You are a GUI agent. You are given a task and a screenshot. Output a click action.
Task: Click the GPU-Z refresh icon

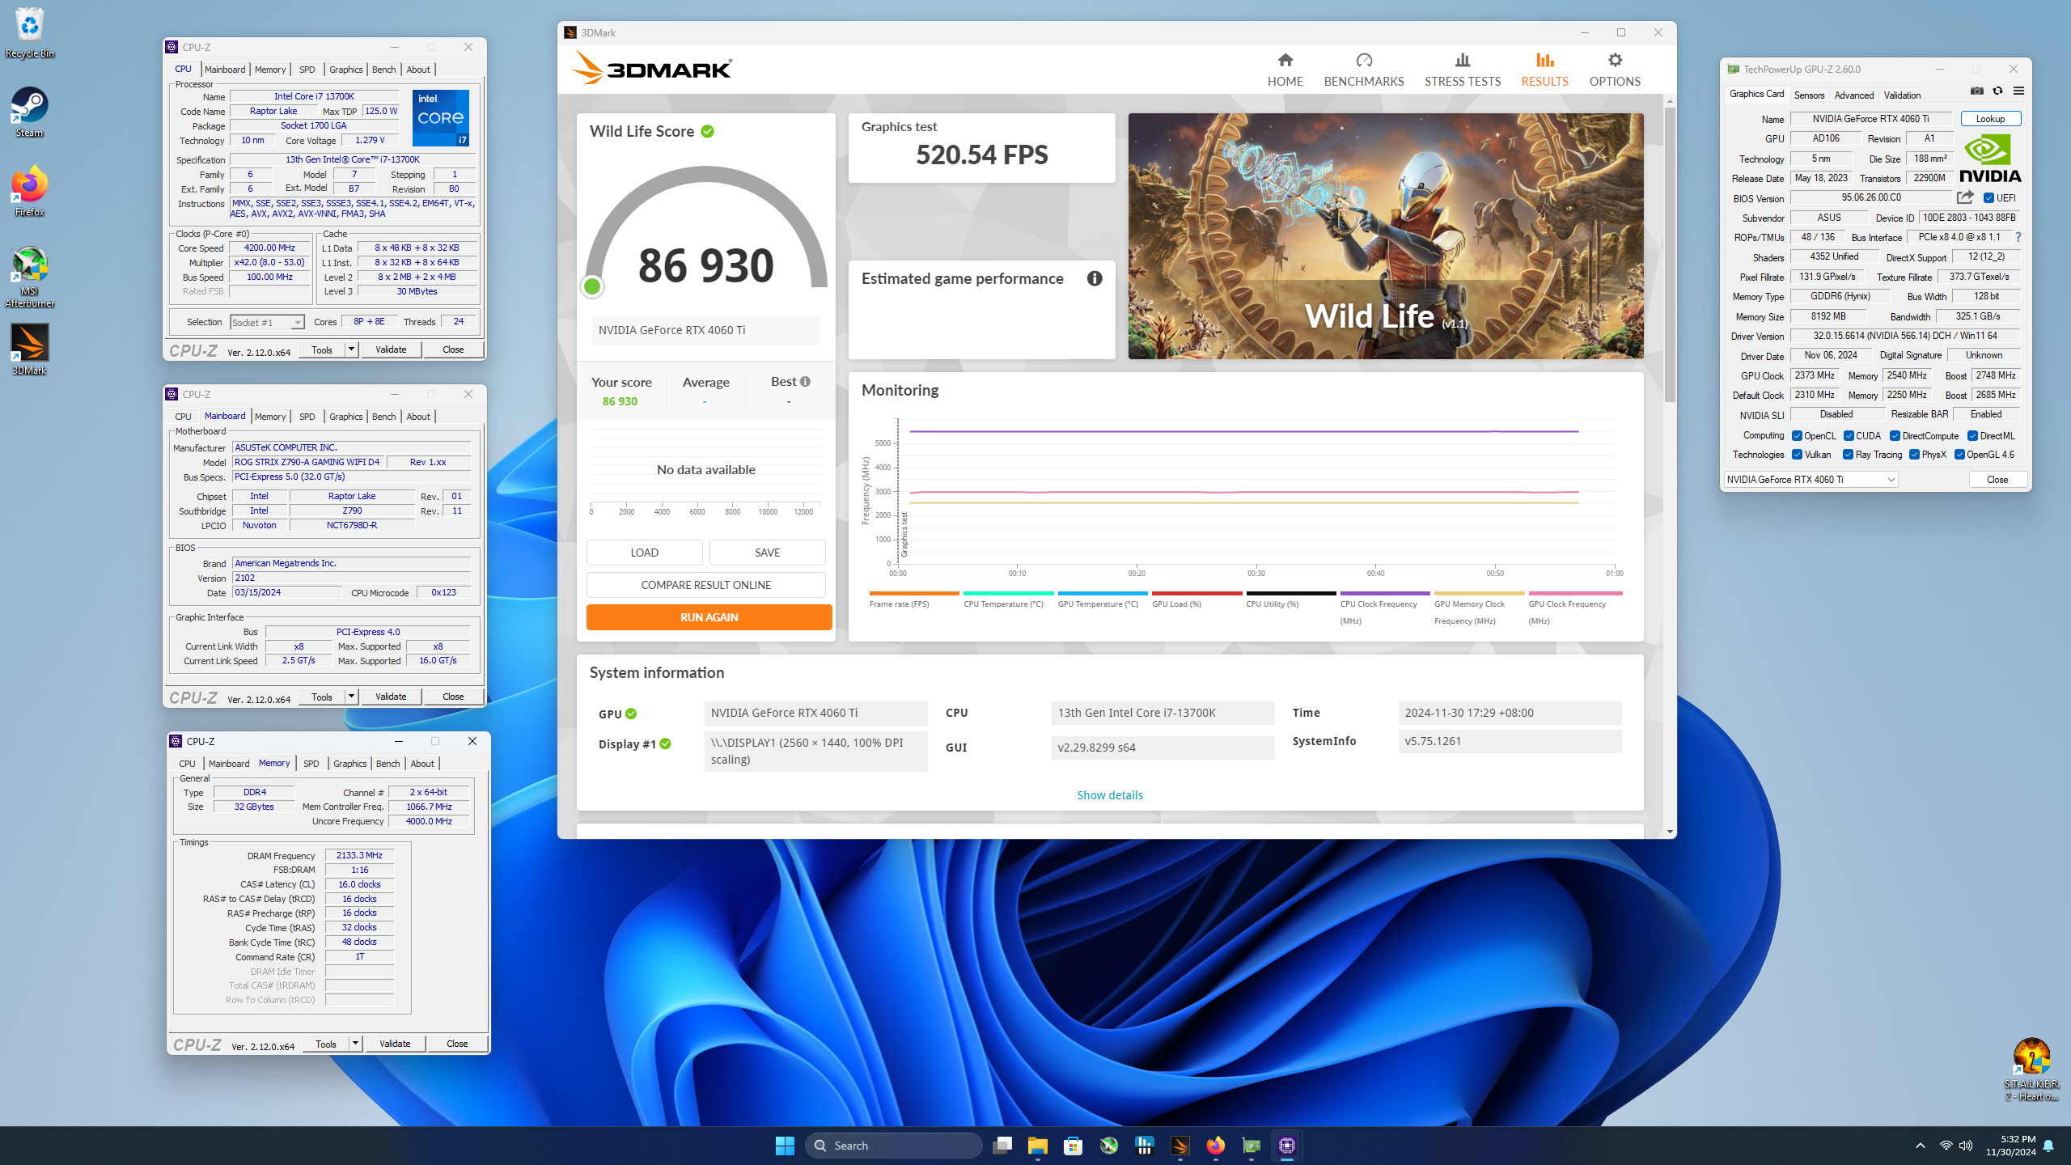pyautogui.click(x=1997, y=91)
